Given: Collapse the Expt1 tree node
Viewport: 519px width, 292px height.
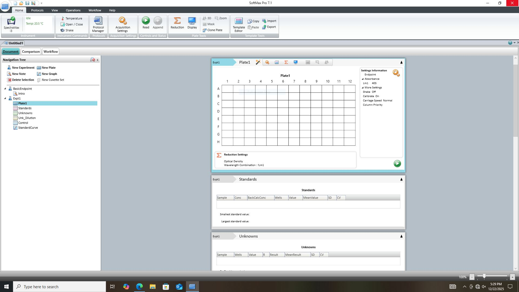Looking at the screenshot, I should tap(5, 98).
